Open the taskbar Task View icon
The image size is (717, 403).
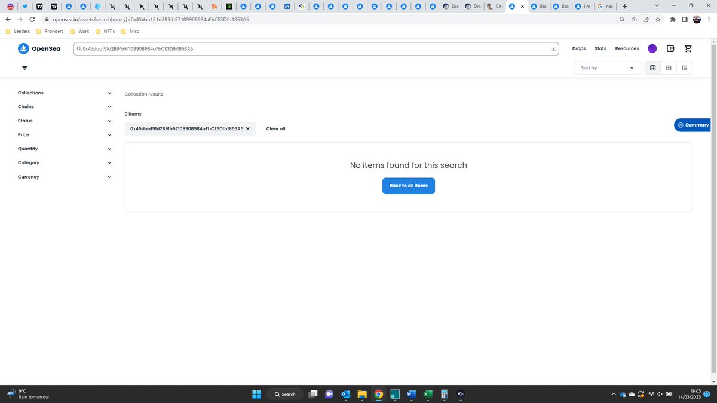tap(312, 394)
